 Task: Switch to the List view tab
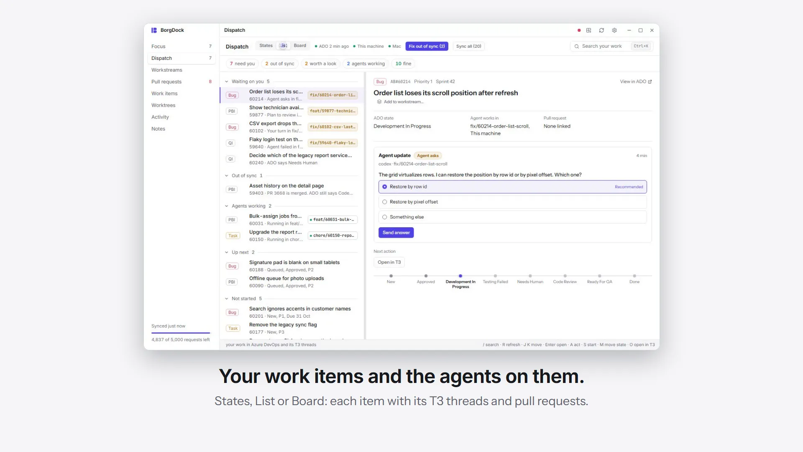[283, 46]
